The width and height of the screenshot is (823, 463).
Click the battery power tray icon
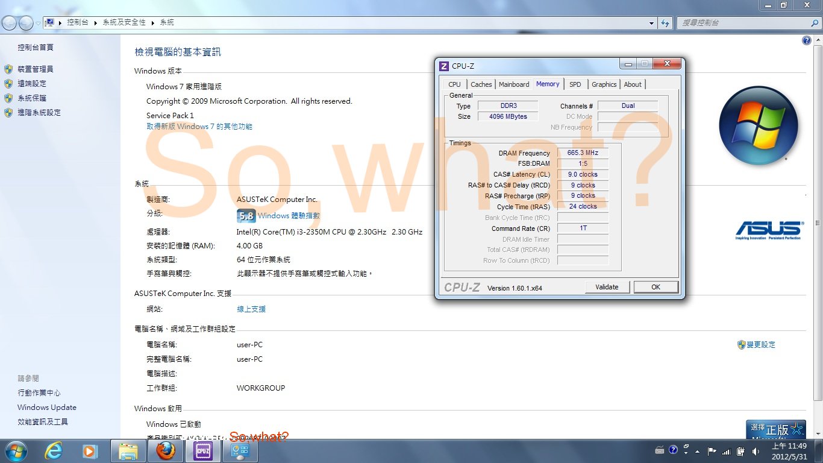point(740,451)
